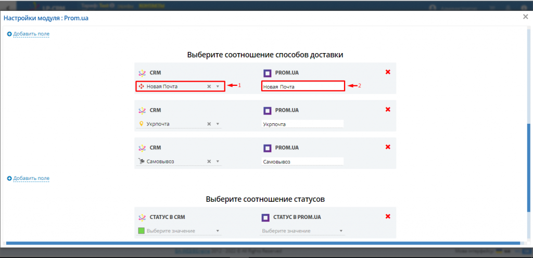Click the PROM.UA logo in the Самовывоз row
Image resolution: width=533 pixels, height=258 pixels.
268,148
